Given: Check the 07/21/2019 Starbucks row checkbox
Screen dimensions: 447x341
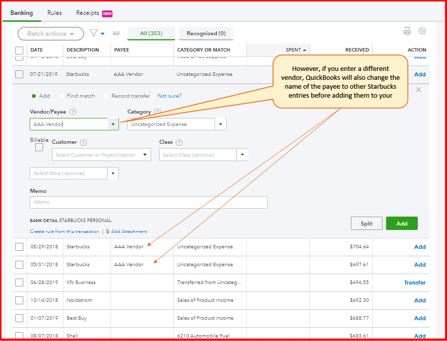Looking at the screenshot, I should pos(19,74).
